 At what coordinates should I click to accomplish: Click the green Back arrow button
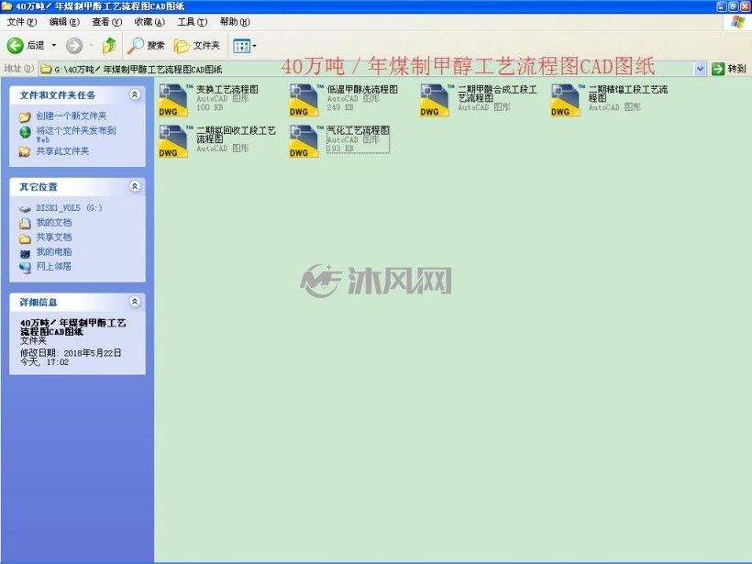pos(16,46)
